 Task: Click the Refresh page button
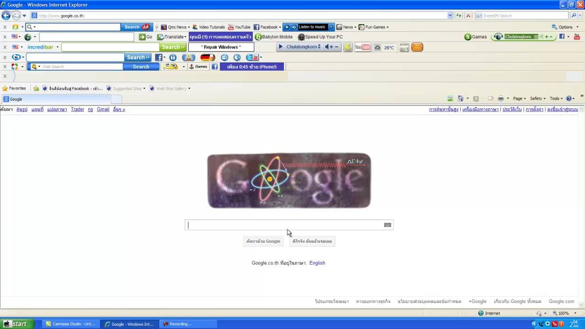point(458,16)
